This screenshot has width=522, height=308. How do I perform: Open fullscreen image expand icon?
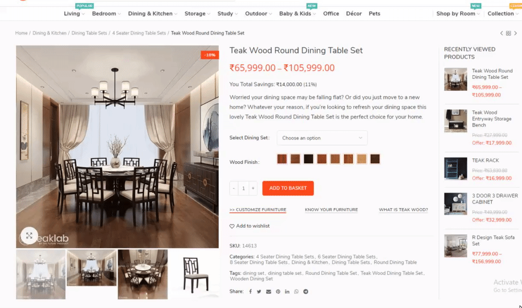coord(29,236)
